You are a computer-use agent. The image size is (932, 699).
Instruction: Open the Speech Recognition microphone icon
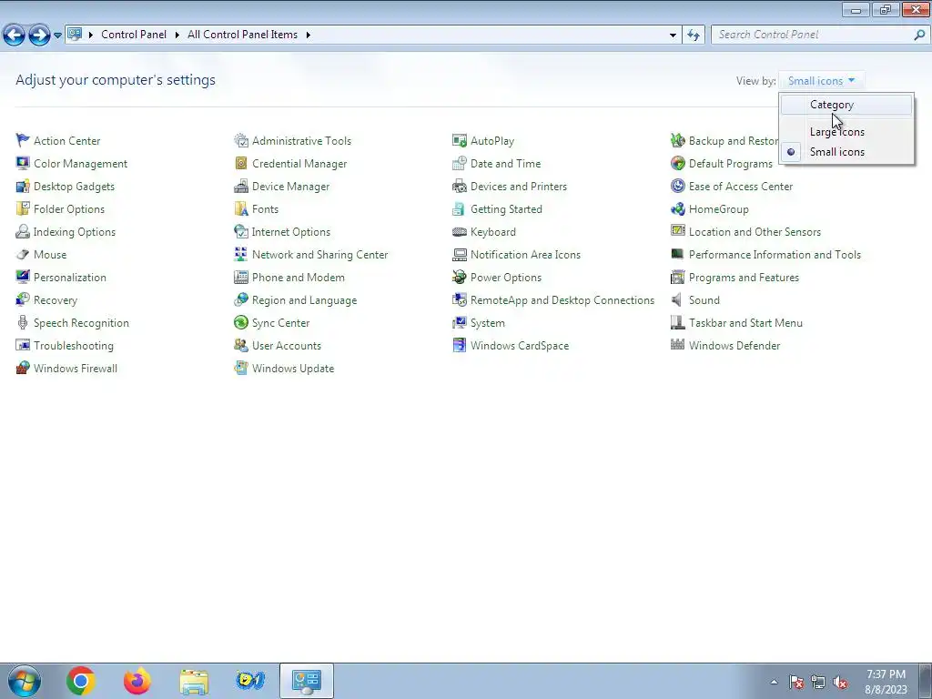point(23,323)
